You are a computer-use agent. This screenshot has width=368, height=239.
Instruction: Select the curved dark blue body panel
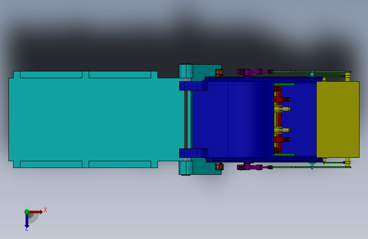click(x=246, y=119)
